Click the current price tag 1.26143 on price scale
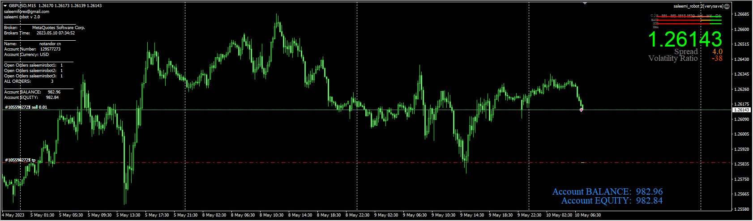753x221 pixels. pos(742,110)
